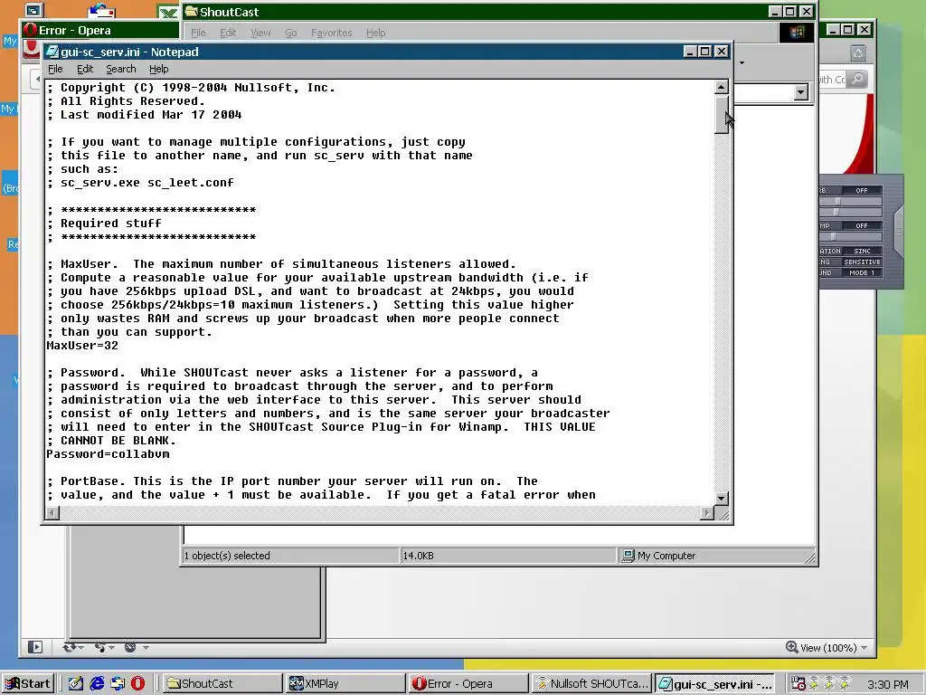Viewport: 926px width, 695px height.
Task: Open the Help menu in Notepad
Action: (x=158, y=69)
